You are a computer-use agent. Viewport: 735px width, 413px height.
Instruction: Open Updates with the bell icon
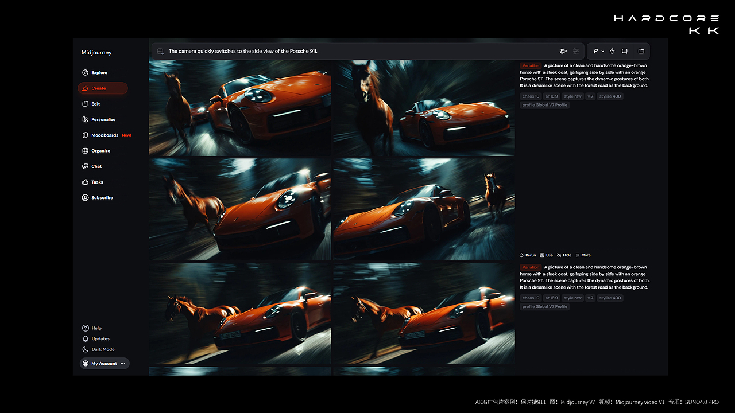96,339
